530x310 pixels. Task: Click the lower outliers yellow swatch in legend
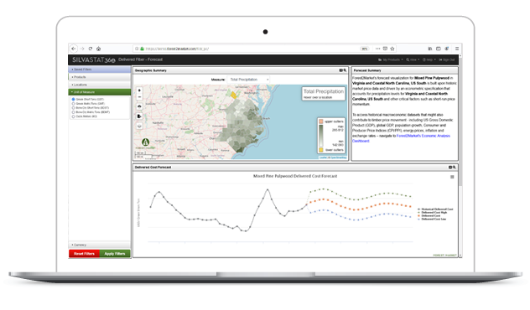[x=321, y=150]
